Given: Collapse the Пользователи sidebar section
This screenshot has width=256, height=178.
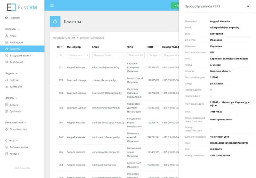Looking at the screenshot, I should [16, 123].
